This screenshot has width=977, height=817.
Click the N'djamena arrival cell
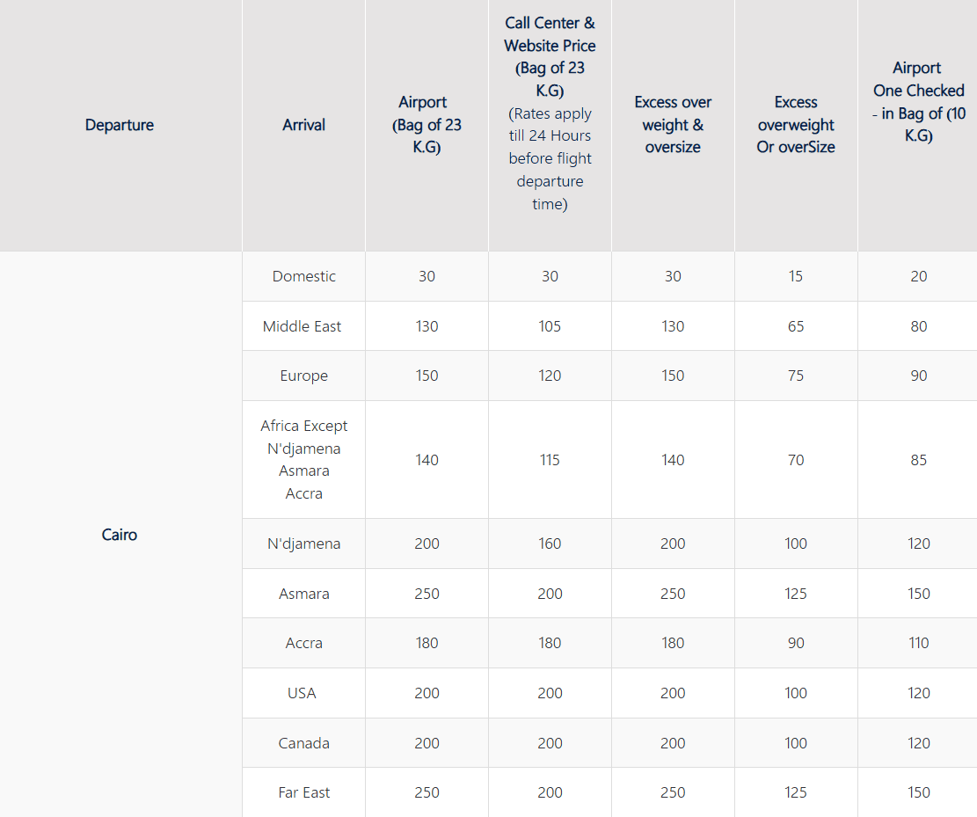coord(303,543)
